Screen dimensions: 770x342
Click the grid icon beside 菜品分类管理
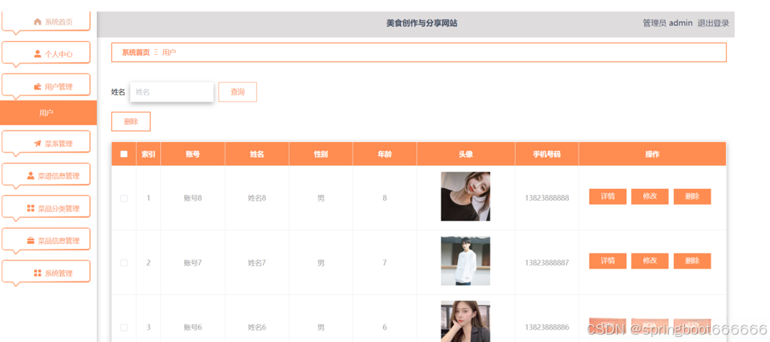[30, 209]
